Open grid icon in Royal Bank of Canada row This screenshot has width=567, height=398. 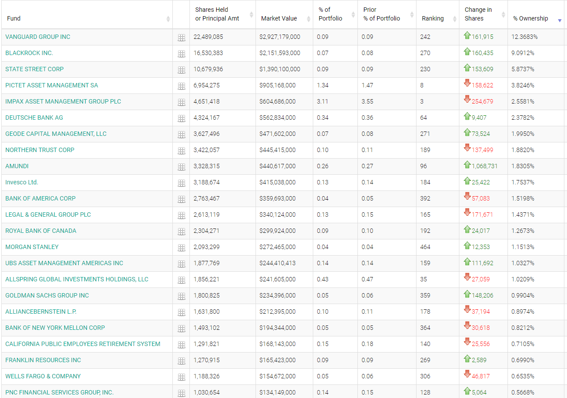point(182,232)
